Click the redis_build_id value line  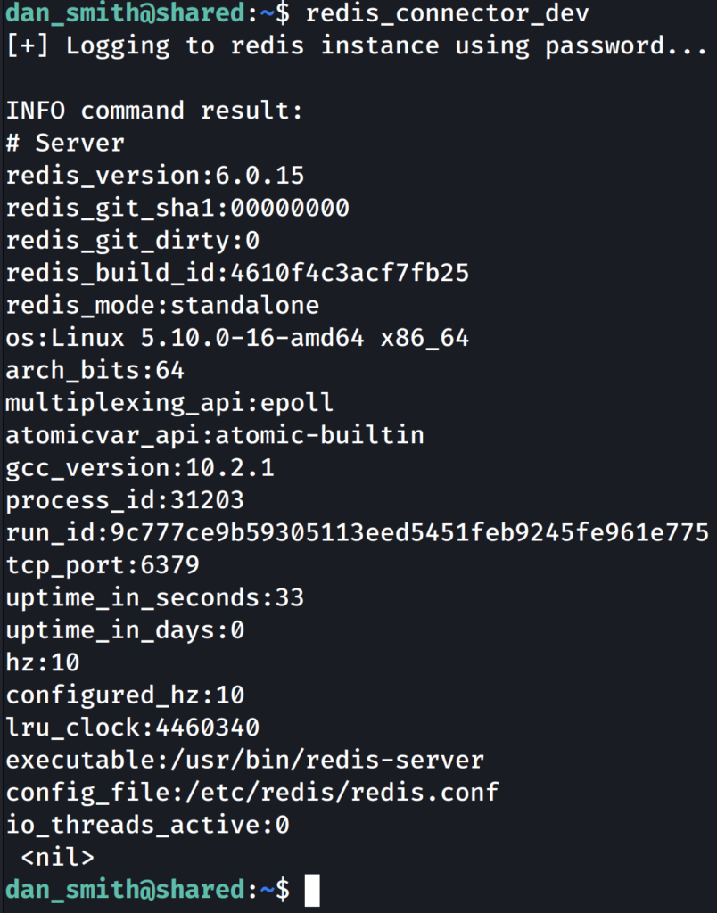point(237,273)
